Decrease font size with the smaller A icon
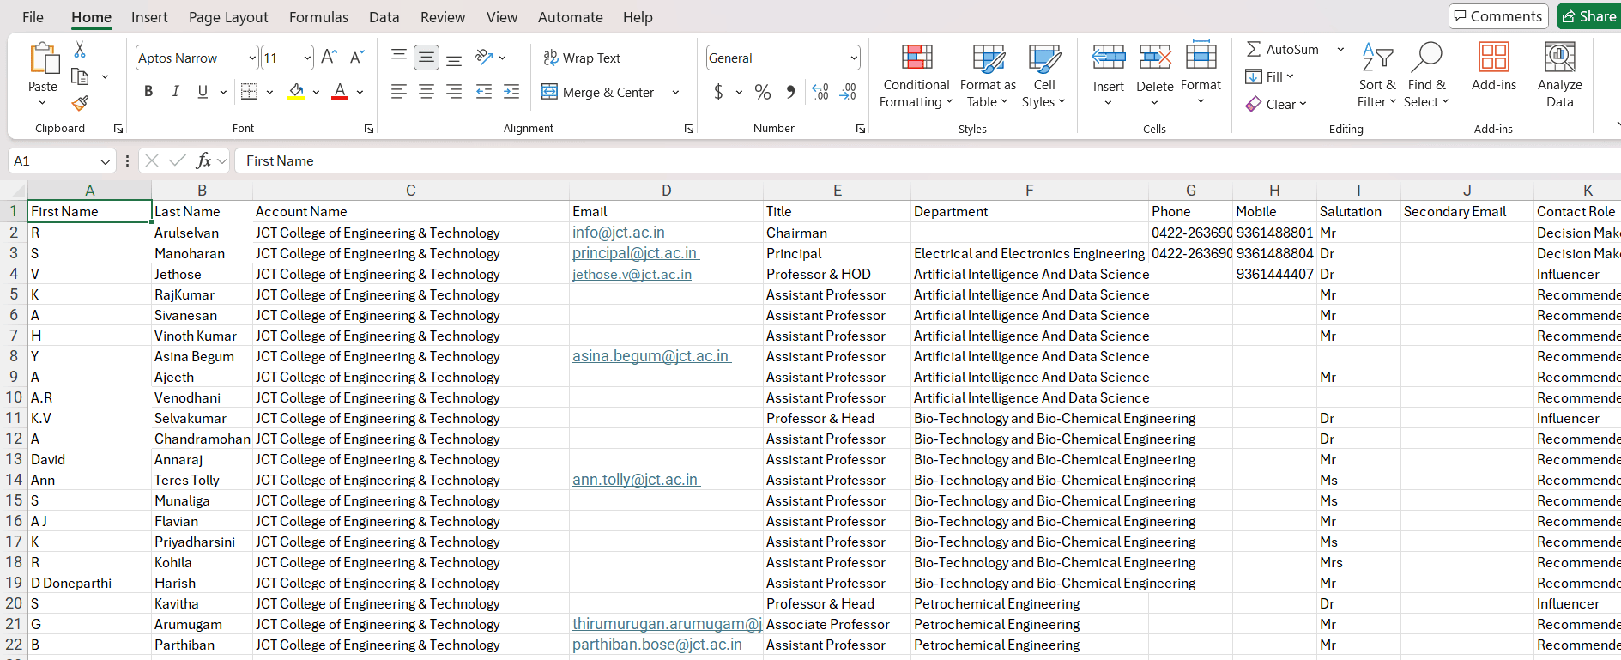This screenshot has width=1621, height=660. click(358, 58)
